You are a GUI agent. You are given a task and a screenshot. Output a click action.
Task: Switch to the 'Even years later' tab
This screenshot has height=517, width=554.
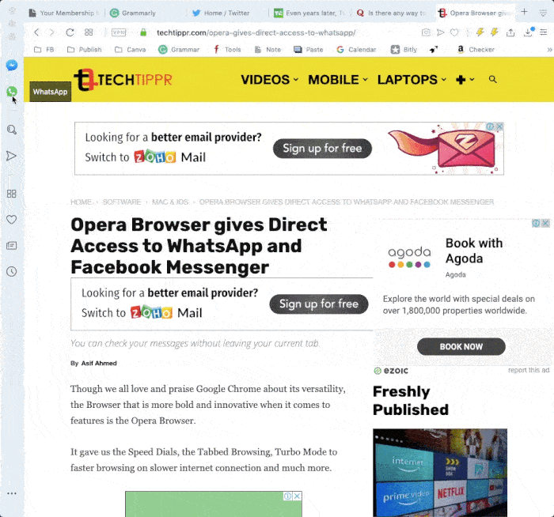pos(309,13)
